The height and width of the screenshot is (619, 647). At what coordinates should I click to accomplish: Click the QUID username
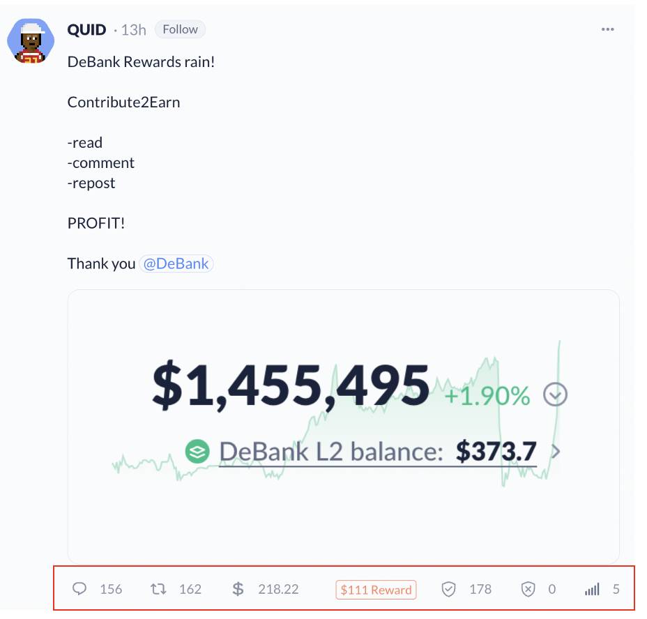point(86,30)
